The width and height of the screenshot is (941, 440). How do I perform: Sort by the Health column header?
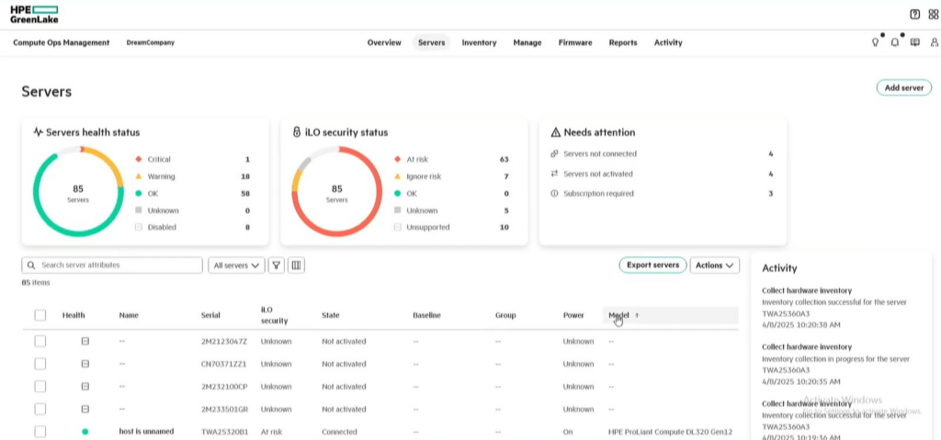coord(74,315)
